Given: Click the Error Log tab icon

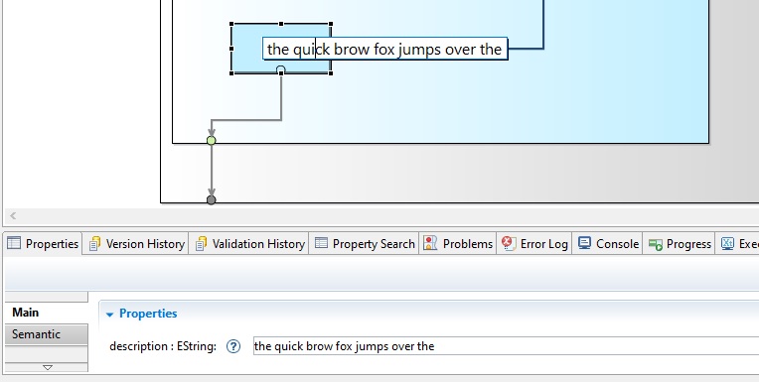Looking at the screenshot, I should click(509, 243).
